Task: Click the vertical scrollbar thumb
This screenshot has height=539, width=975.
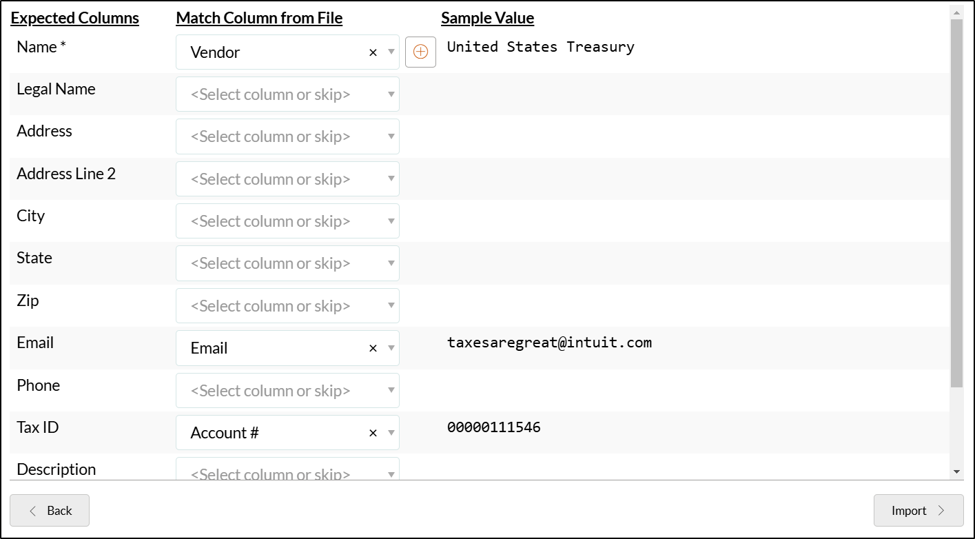Action: (x=956, y=203)
